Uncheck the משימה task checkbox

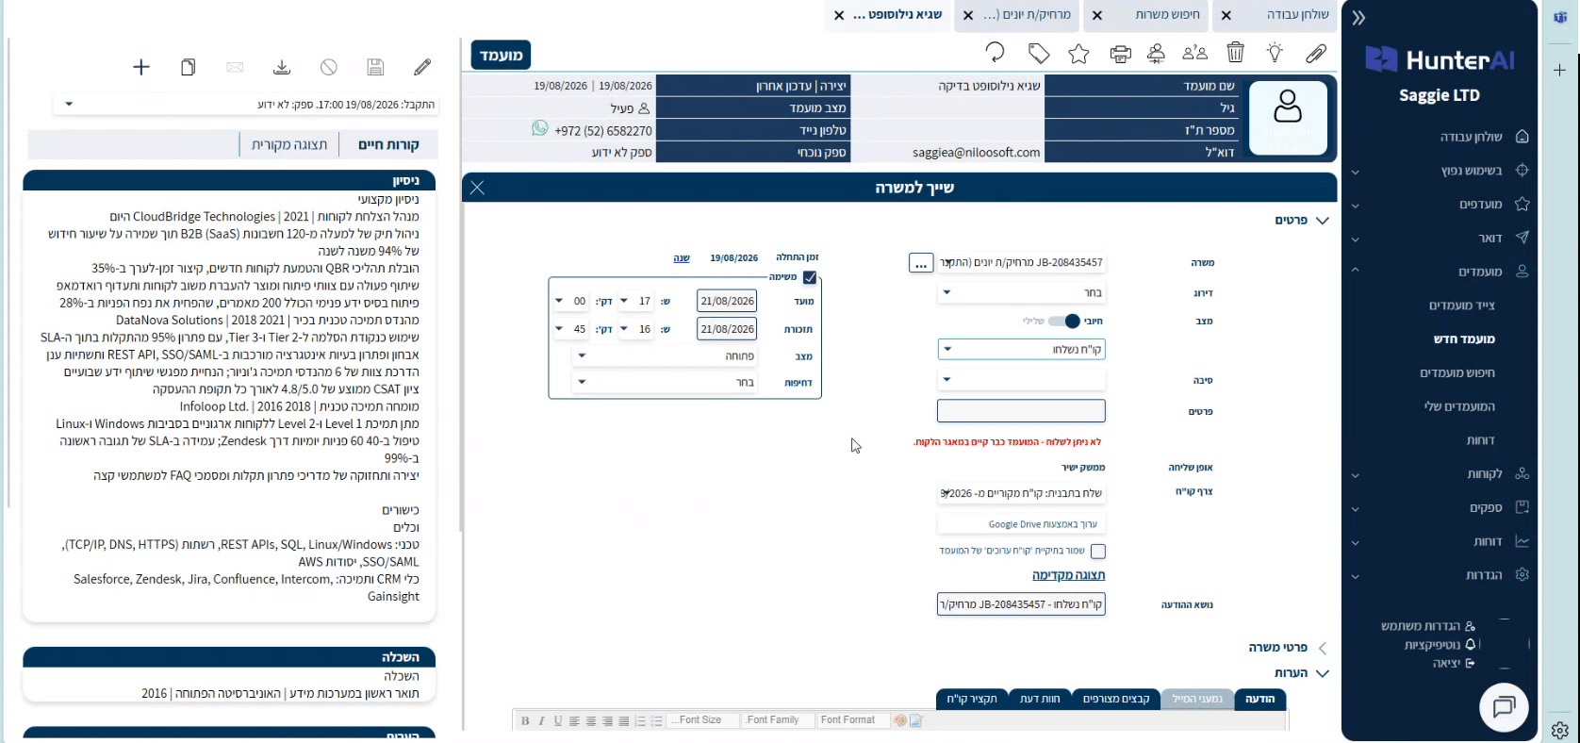coord(810,277)
